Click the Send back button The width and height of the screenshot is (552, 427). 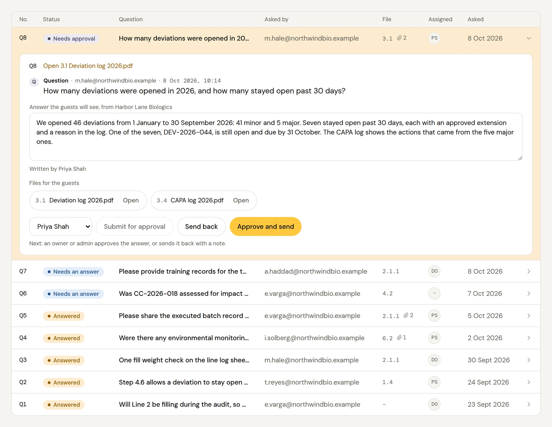click(x=201, y=227)
